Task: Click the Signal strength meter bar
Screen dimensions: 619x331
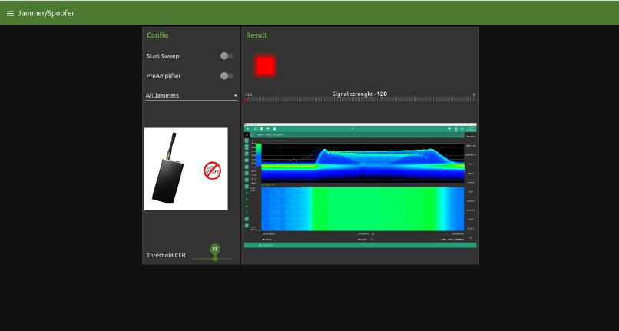Action: click(360, 100)
